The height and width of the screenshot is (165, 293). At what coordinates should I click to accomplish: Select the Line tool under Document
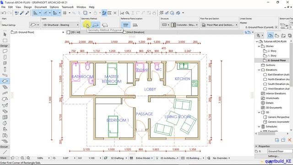click(x=5, y=152)
